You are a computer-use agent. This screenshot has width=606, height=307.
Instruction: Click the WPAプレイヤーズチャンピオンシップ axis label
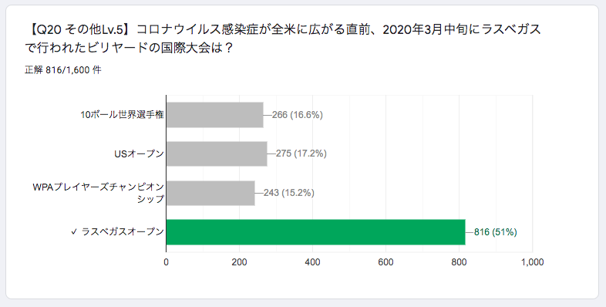[x=99, y=193]
